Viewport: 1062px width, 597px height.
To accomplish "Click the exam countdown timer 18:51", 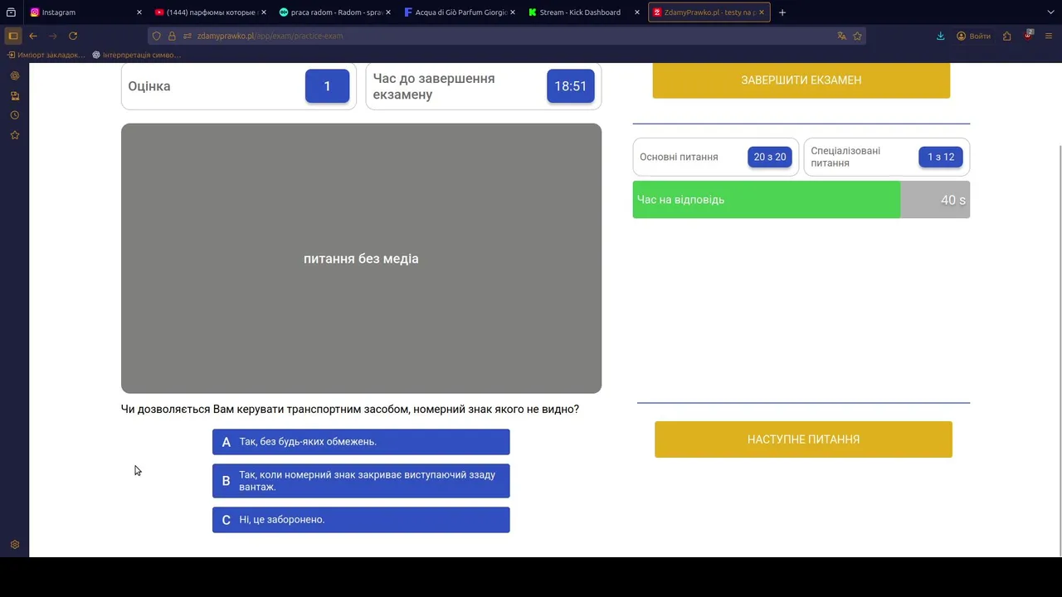I will [x=571, y=86].
